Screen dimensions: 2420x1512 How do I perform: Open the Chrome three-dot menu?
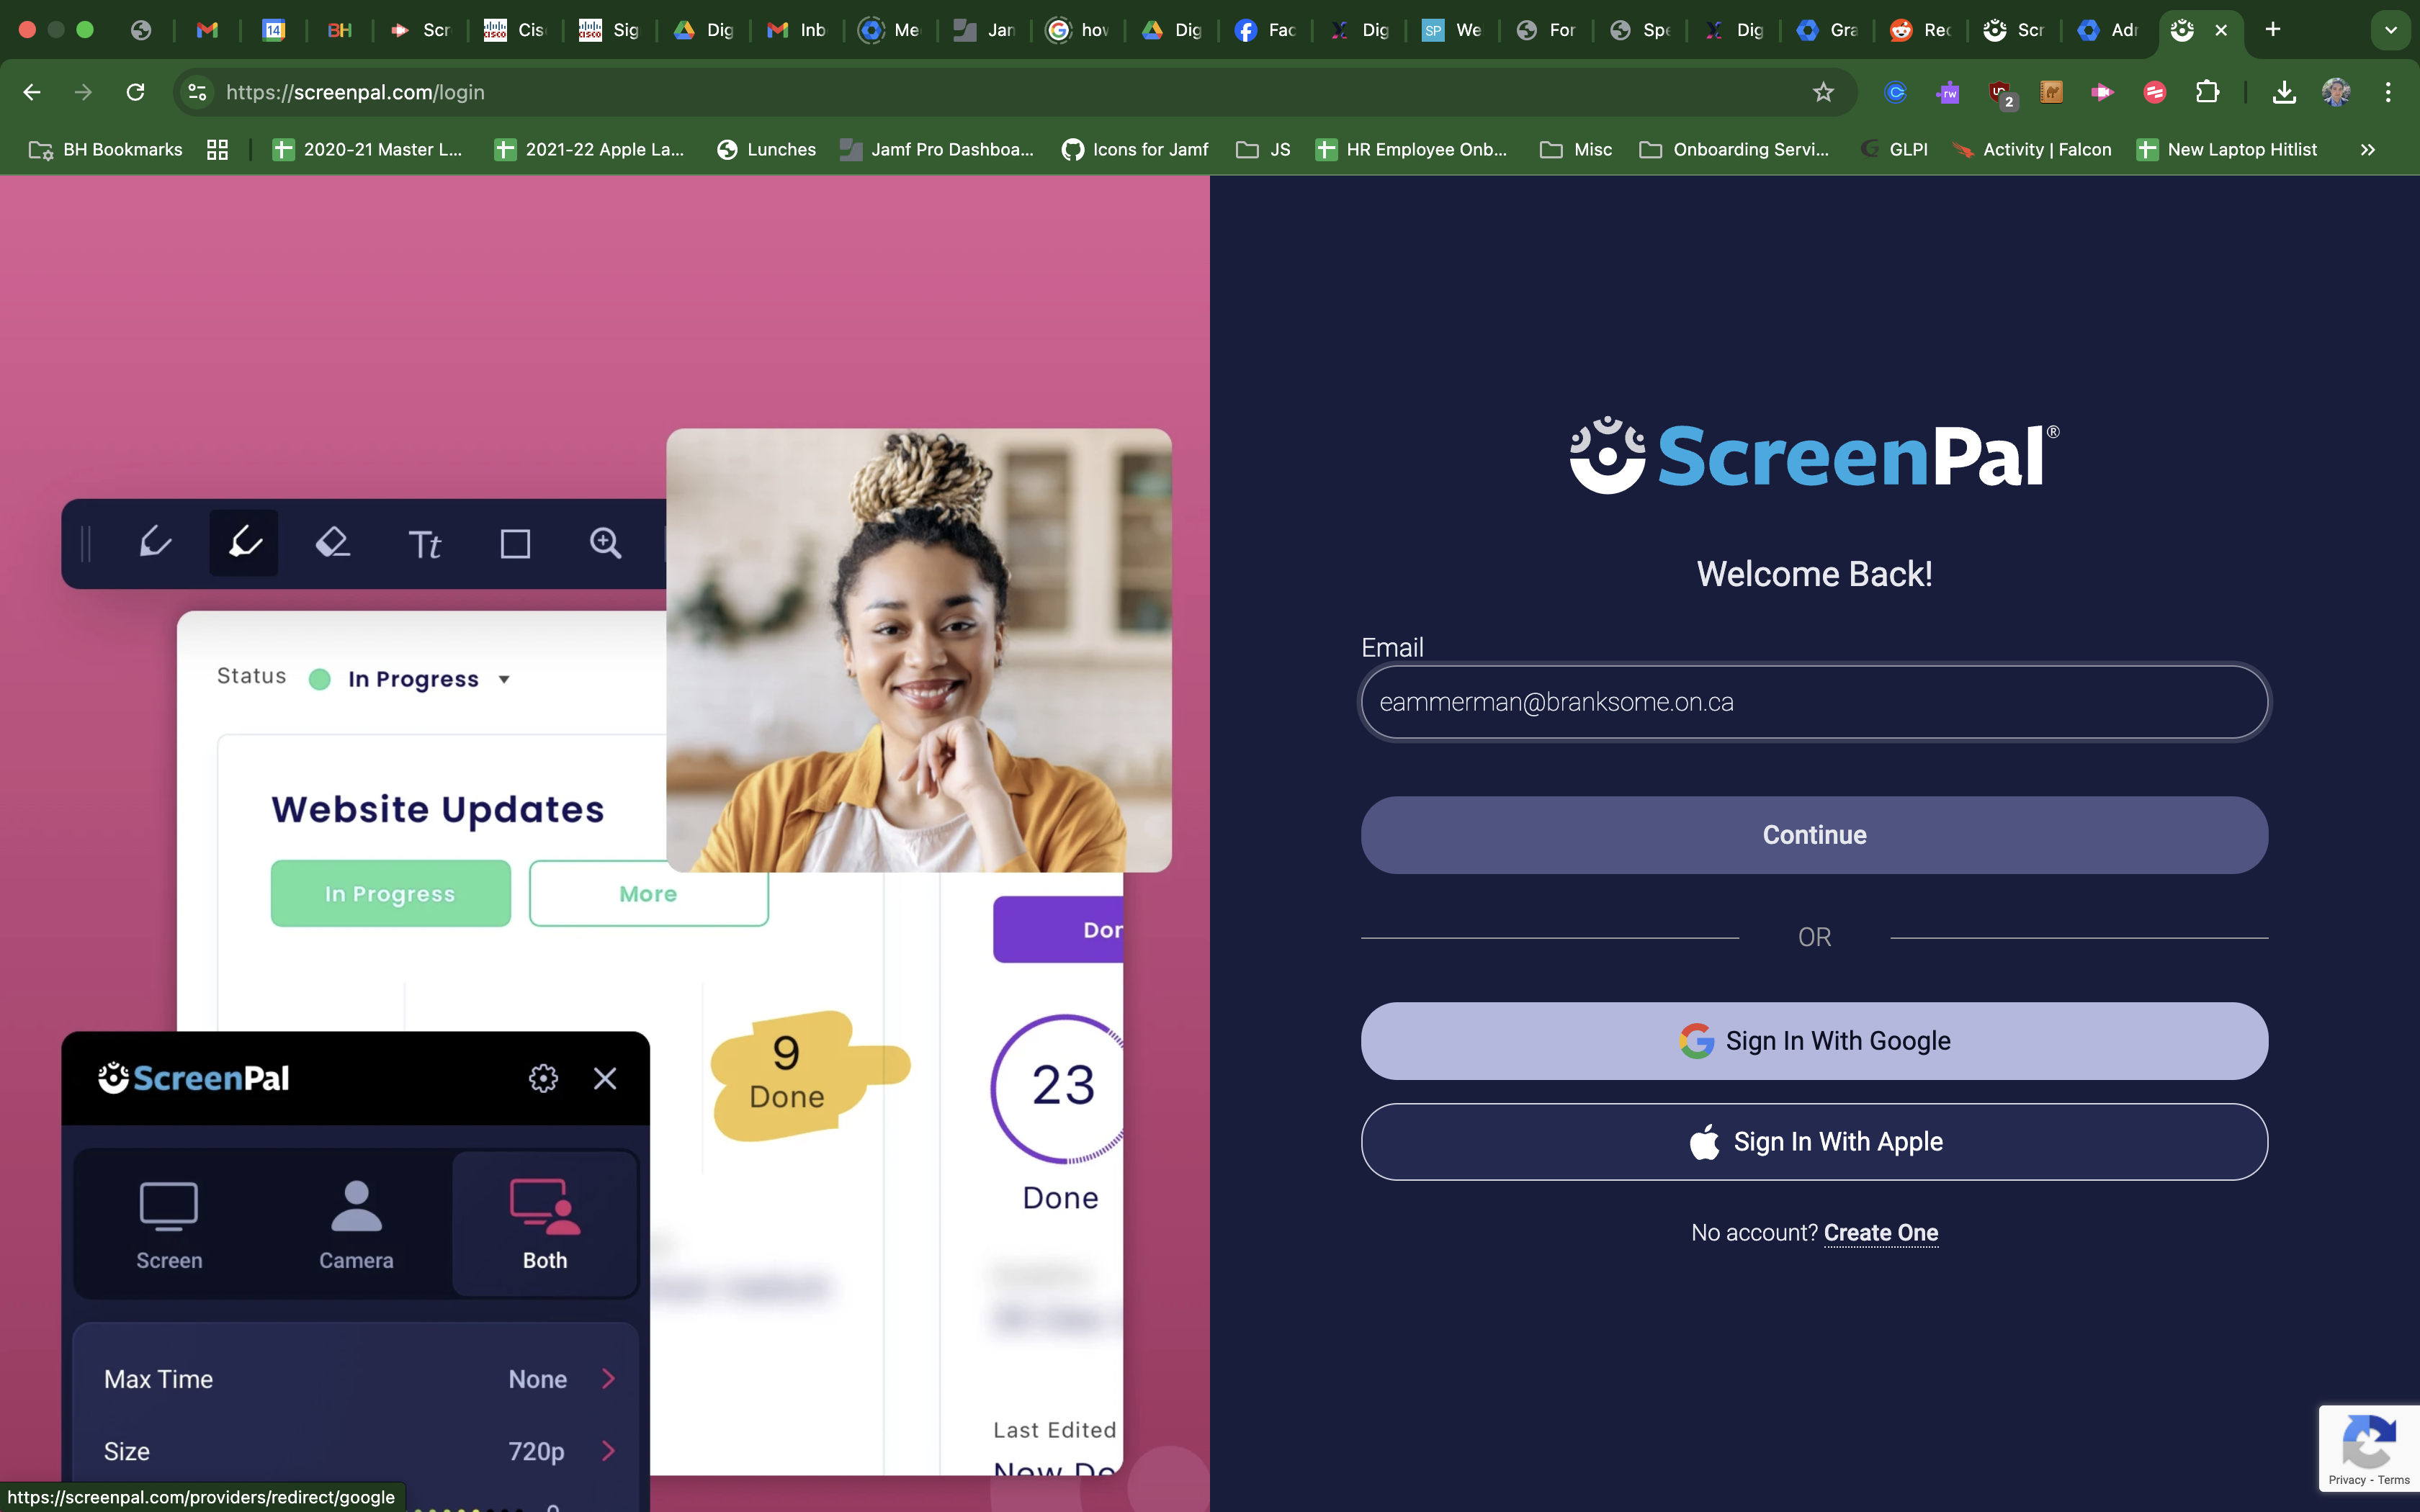pos(2388,92)
